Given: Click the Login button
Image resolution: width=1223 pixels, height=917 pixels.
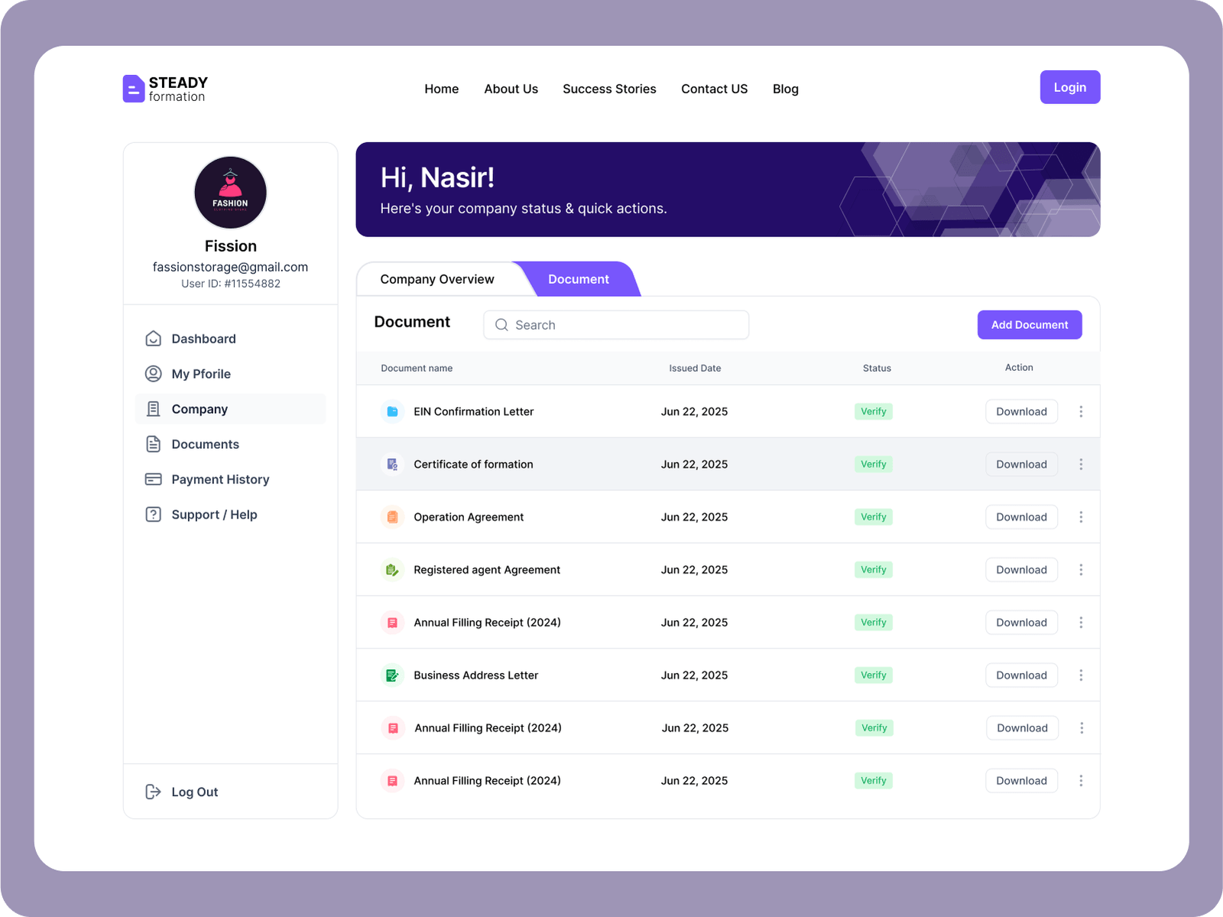Looking at the screenshot, I should [1069, 87].
